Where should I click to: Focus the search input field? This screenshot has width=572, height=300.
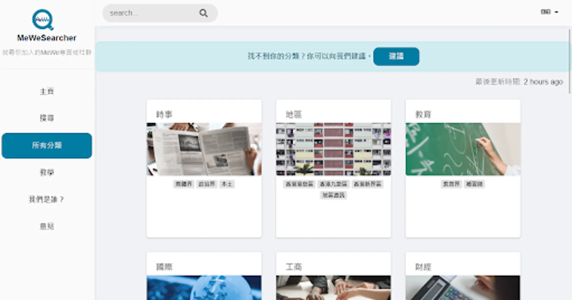(160, 13)
